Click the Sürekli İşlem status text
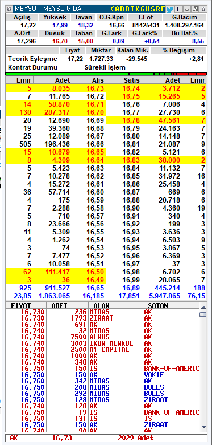The width and height of the screenshot is (212, 445). 105,67
